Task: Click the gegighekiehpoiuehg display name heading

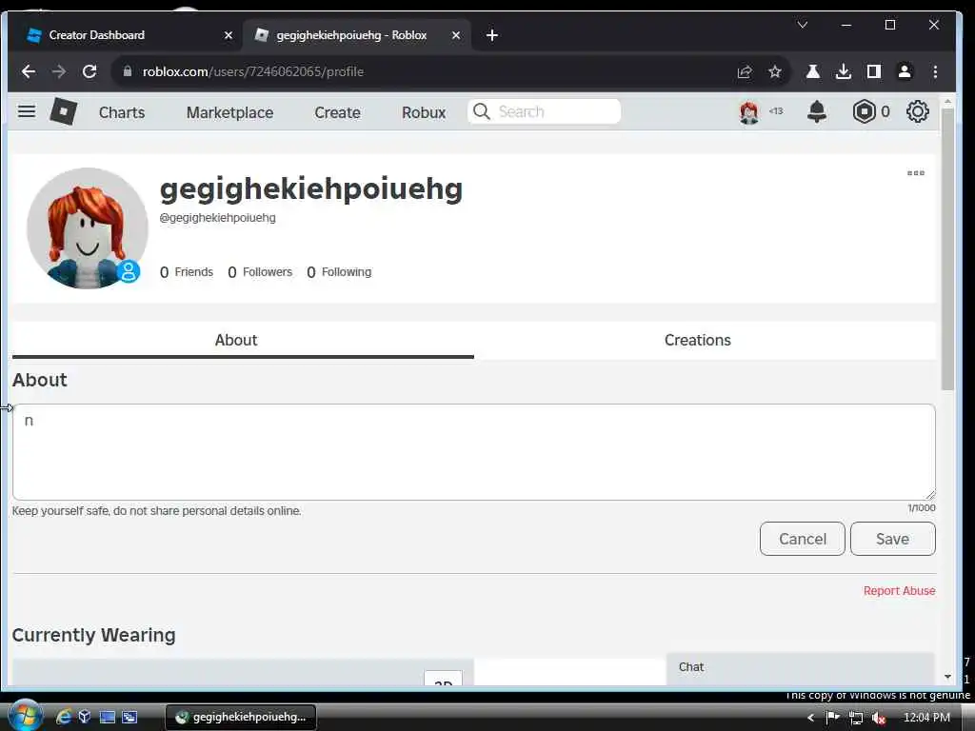Action: tap(311, 189)
